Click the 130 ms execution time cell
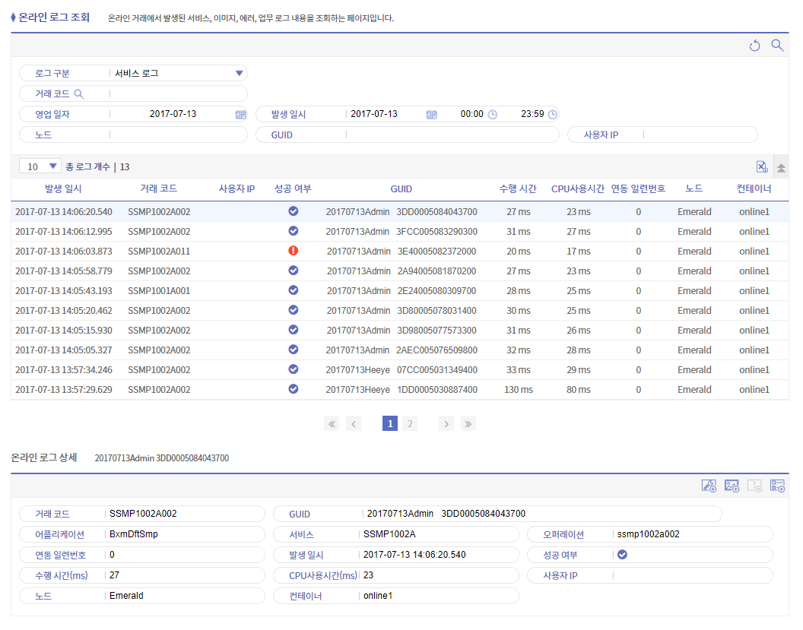Image resolution: width=803 pixels, height=630 pixels. (519, 390)
